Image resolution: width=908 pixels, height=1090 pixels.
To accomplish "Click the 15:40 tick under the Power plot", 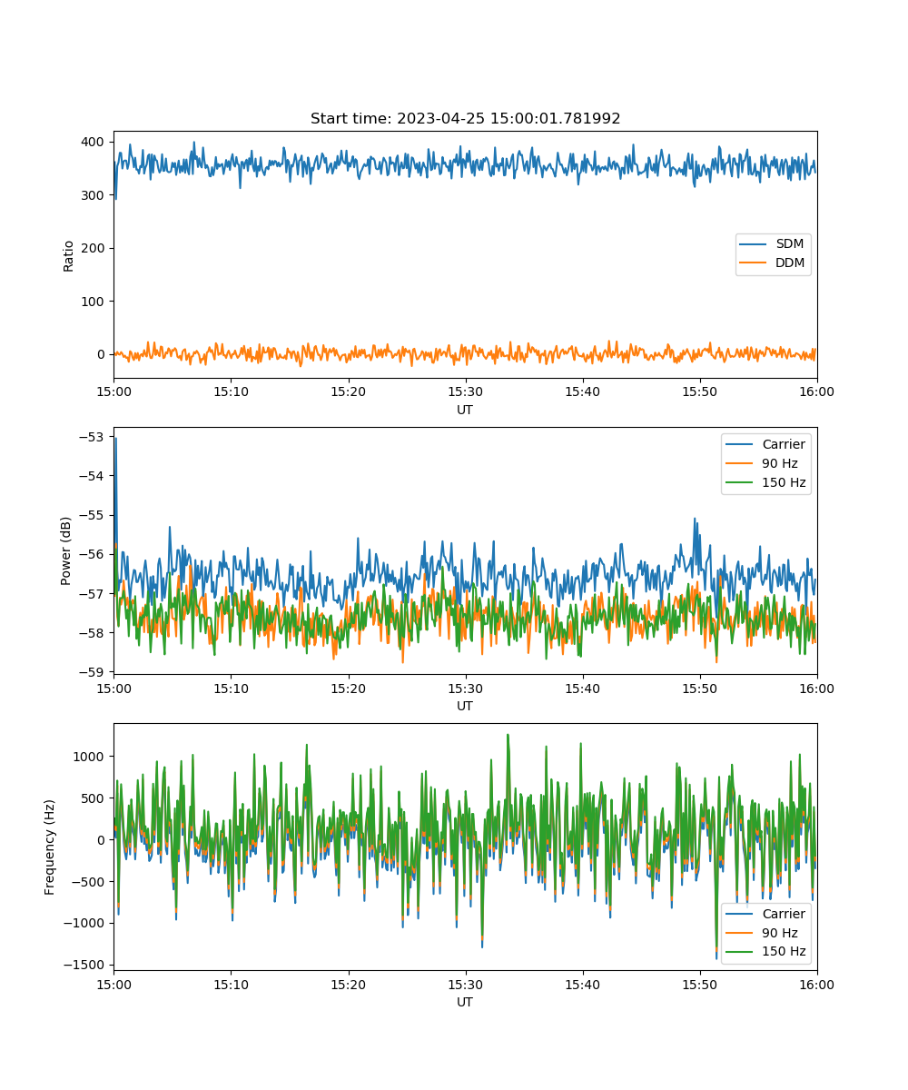I will pyautogui.click(x=582, y=688).
